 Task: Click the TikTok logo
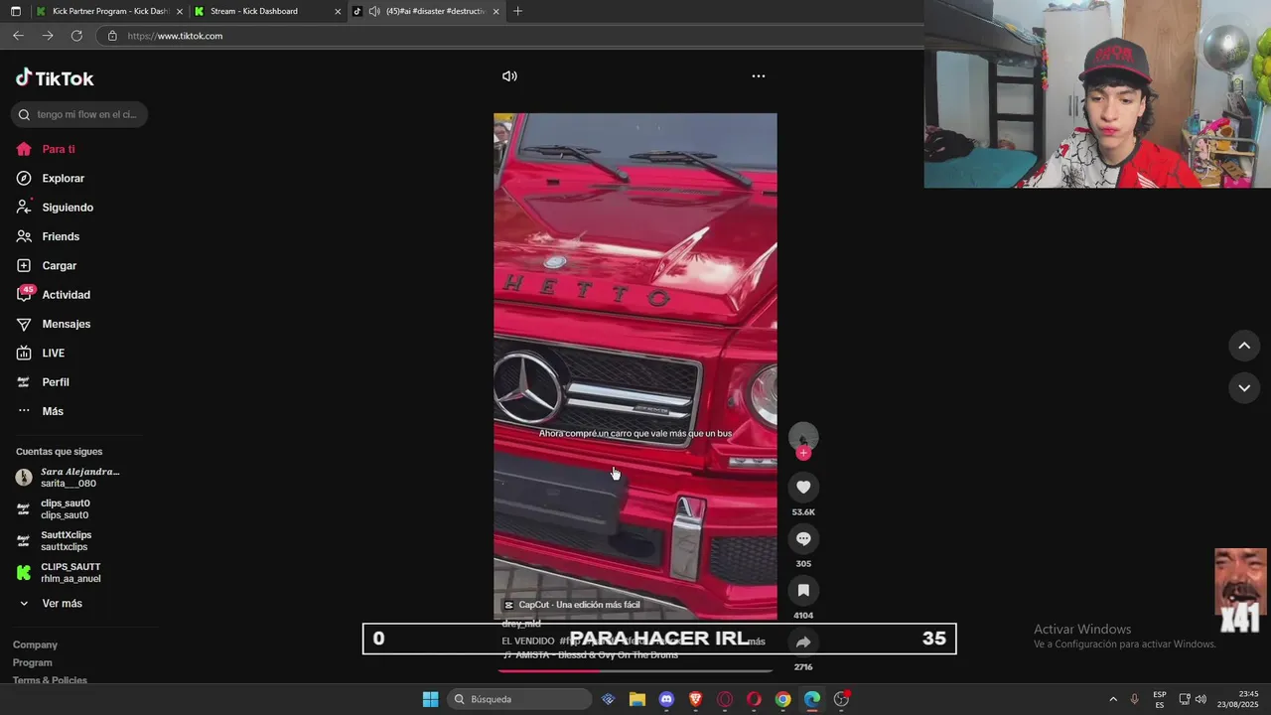click(x=55, y=78)
